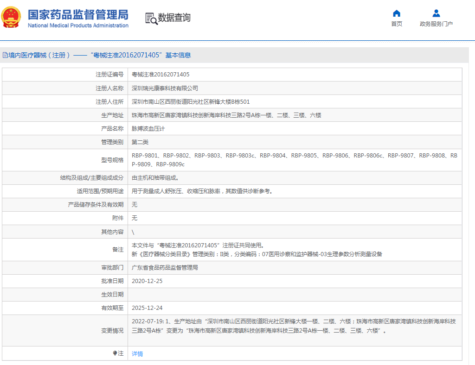Screen dimensions: 475x365
Task: Click the 审批部门 label
Action: pyautogui.click(x=112, y=268)
